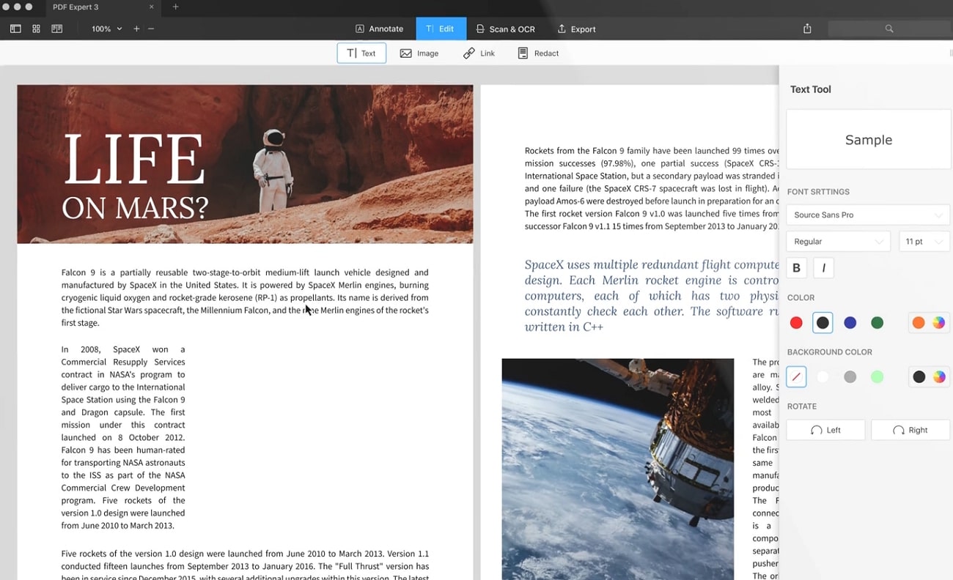Select the green text color swatch
This screenshot has height=580, width=953.
pos(877,322)
